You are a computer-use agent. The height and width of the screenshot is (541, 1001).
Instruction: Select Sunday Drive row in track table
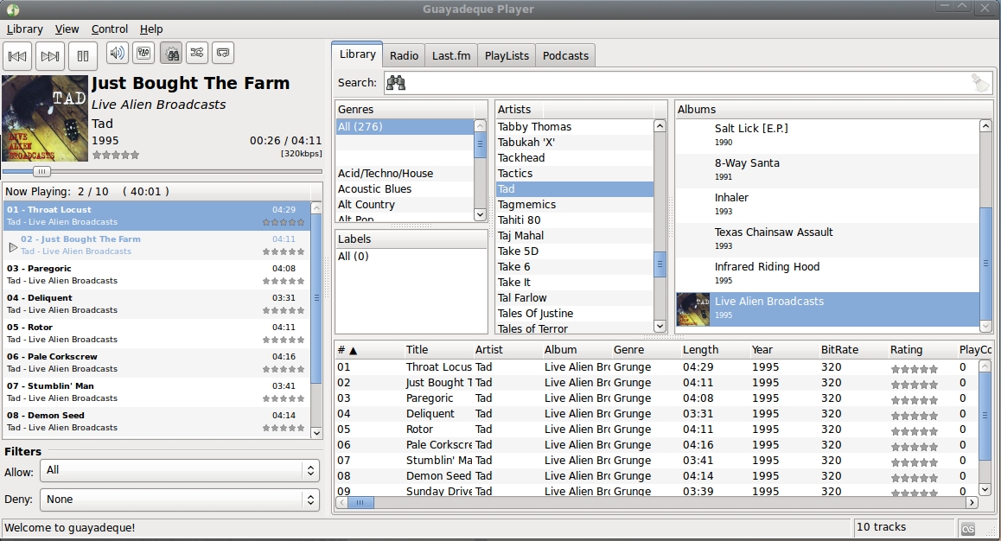pos(656,491)
